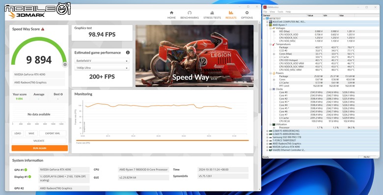This screenshot has width=383, height=195.
Task: Switch to the BENCHMARKS tab in 3DMark
Action: tap(190, 15)
